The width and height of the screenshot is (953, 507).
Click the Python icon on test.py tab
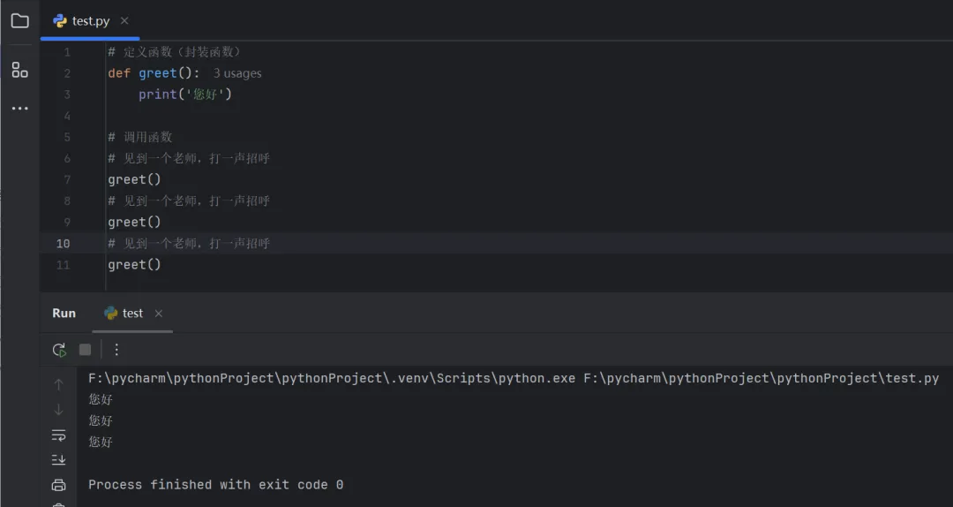coord(60,20)
